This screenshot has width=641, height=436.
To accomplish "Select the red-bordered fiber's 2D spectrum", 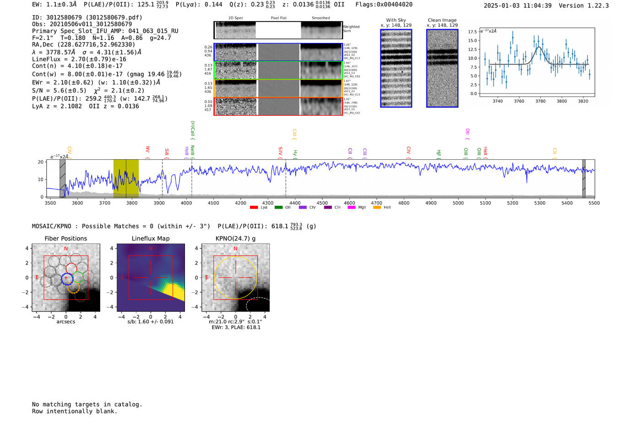I will [236, 107].
